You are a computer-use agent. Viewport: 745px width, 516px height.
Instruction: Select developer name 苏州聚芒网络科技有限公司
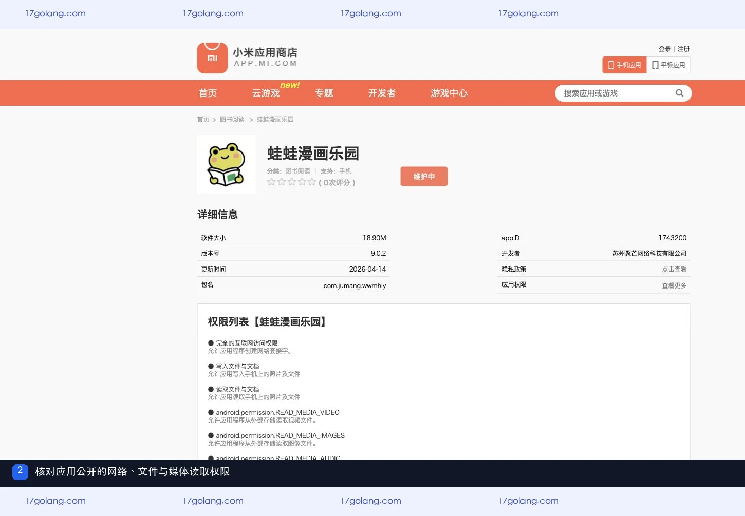pos(649,253)
